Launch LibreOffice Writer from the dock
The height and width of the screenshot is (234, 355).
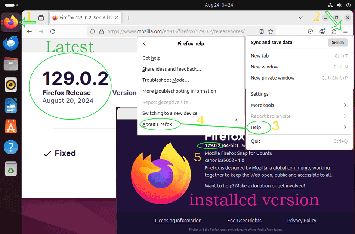(x=10, y=105)
